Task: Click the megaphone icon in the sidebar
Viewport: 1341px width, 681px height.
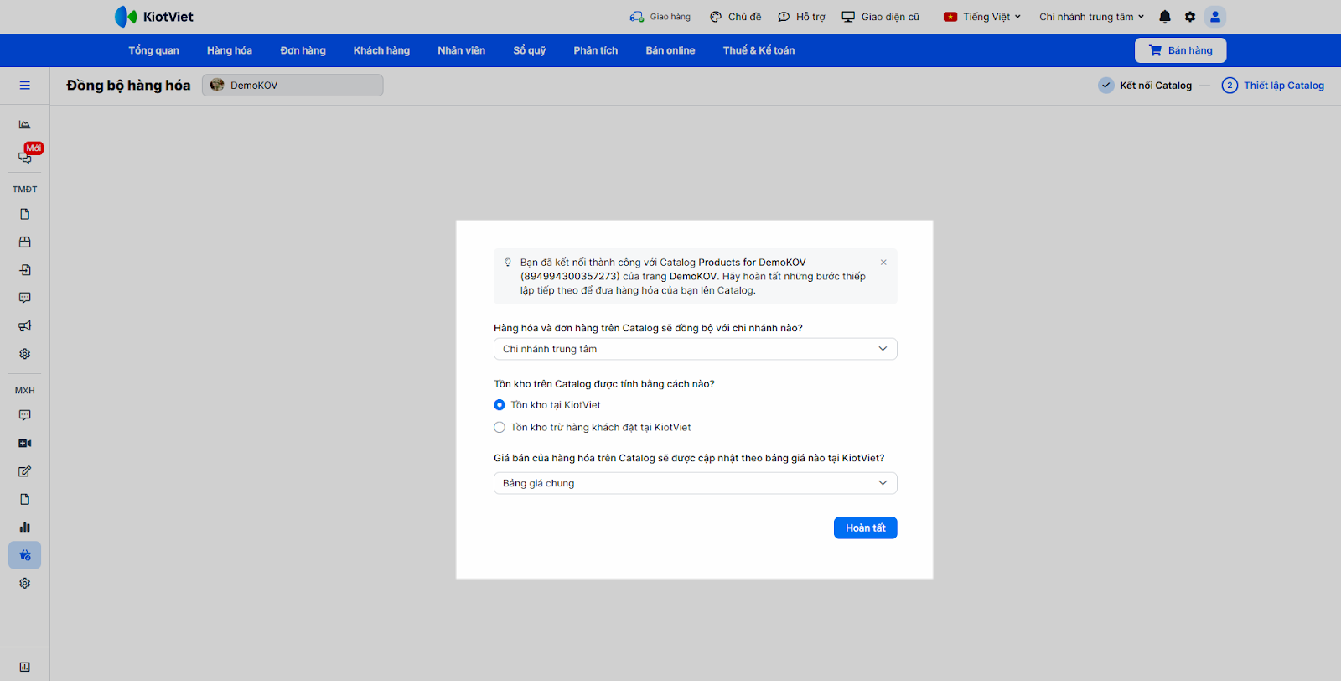Action: 25,325
